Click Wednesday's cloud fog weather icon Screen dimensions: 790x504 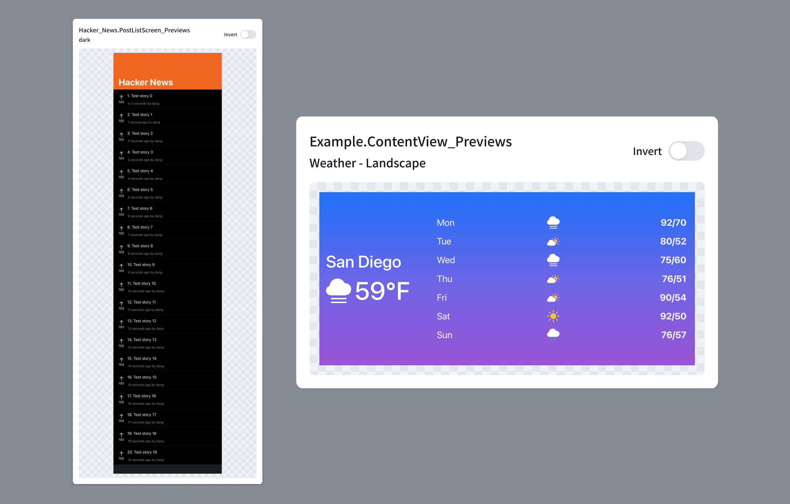553,260
